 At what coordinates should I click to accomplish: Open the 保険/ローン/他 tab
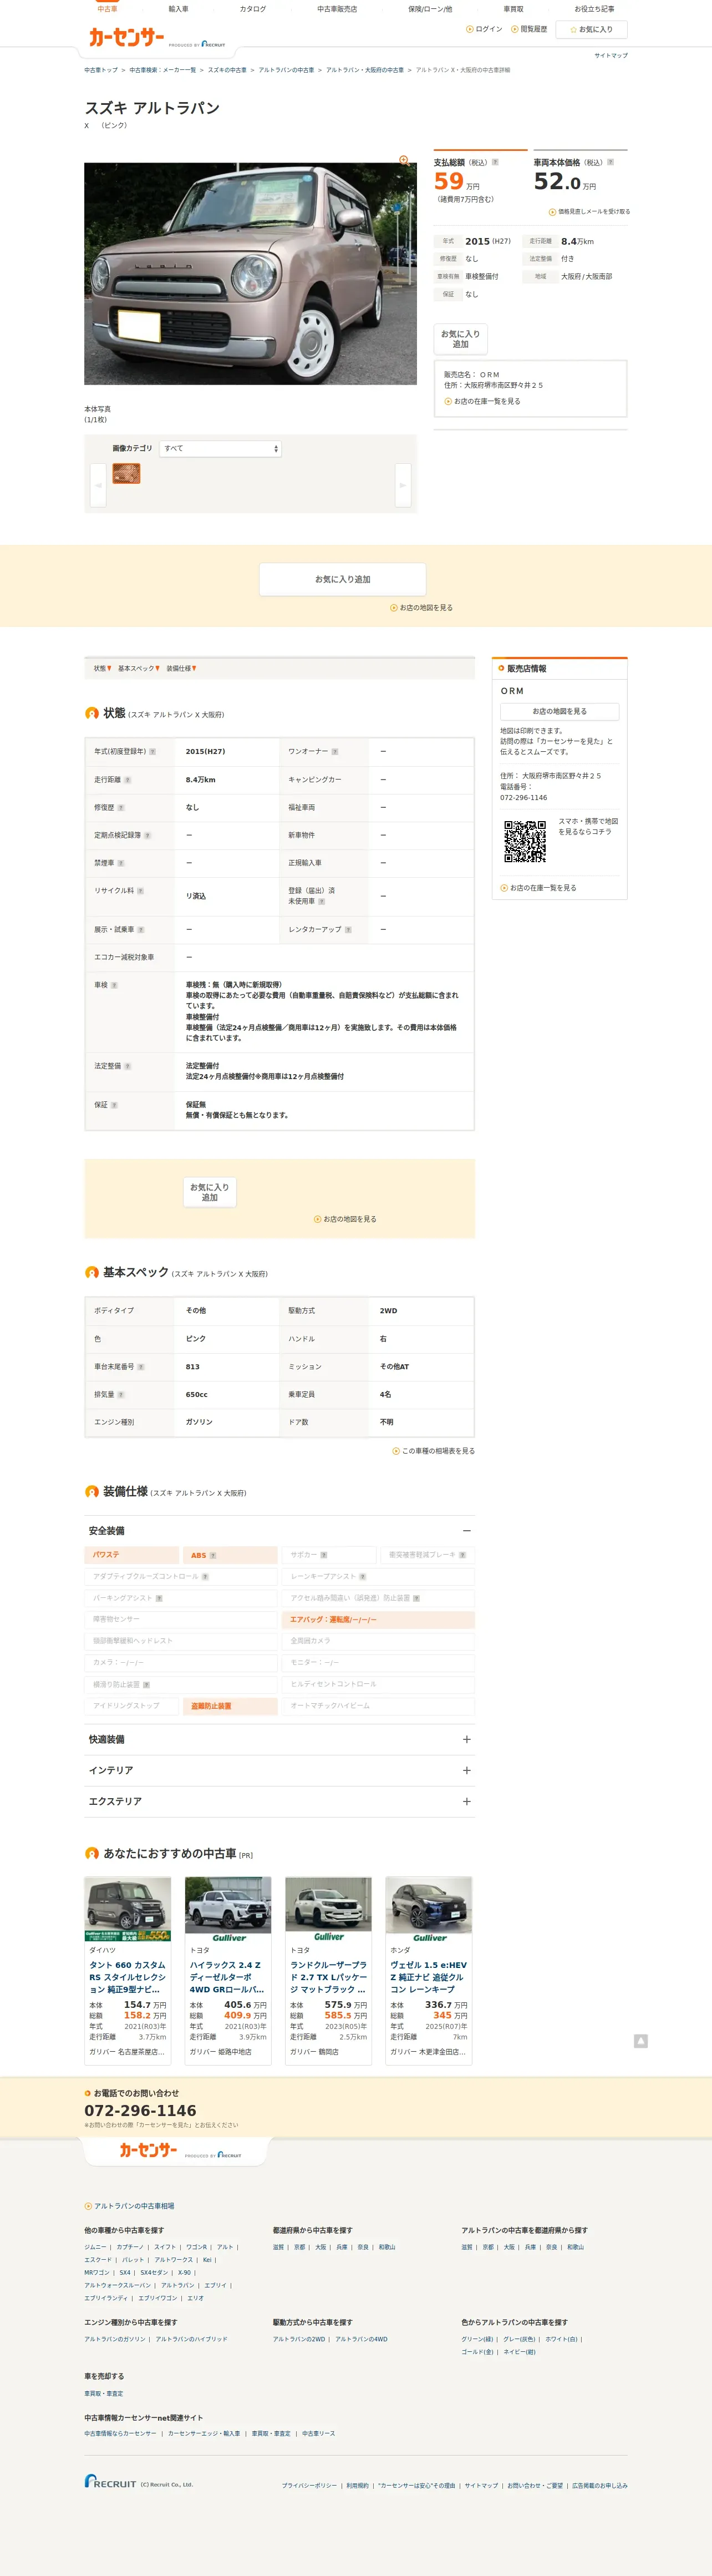430,9
